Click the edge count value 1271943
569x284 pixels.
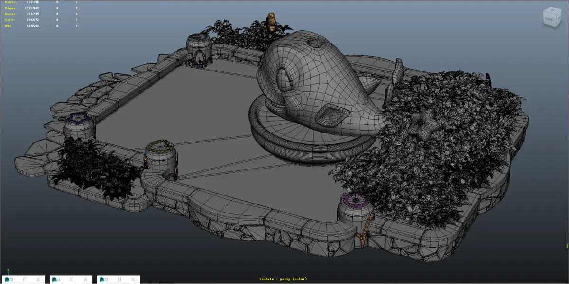tap(32, 8)
